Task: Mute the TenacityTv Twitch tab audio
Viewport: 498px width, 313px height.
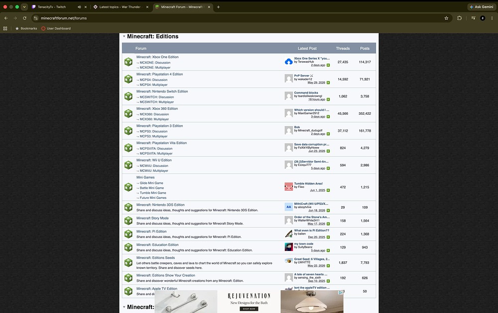Action: (79, 7)
